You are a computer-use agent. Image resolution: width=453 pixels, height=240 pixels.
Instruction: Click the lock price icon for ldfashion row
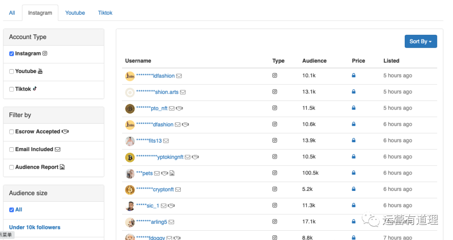pos(354,76)
